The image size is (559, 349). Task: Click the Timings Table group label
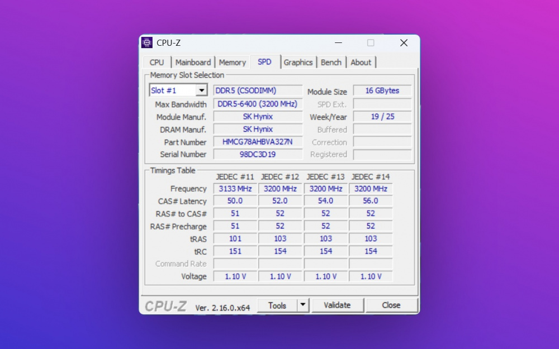pos(173,170)
